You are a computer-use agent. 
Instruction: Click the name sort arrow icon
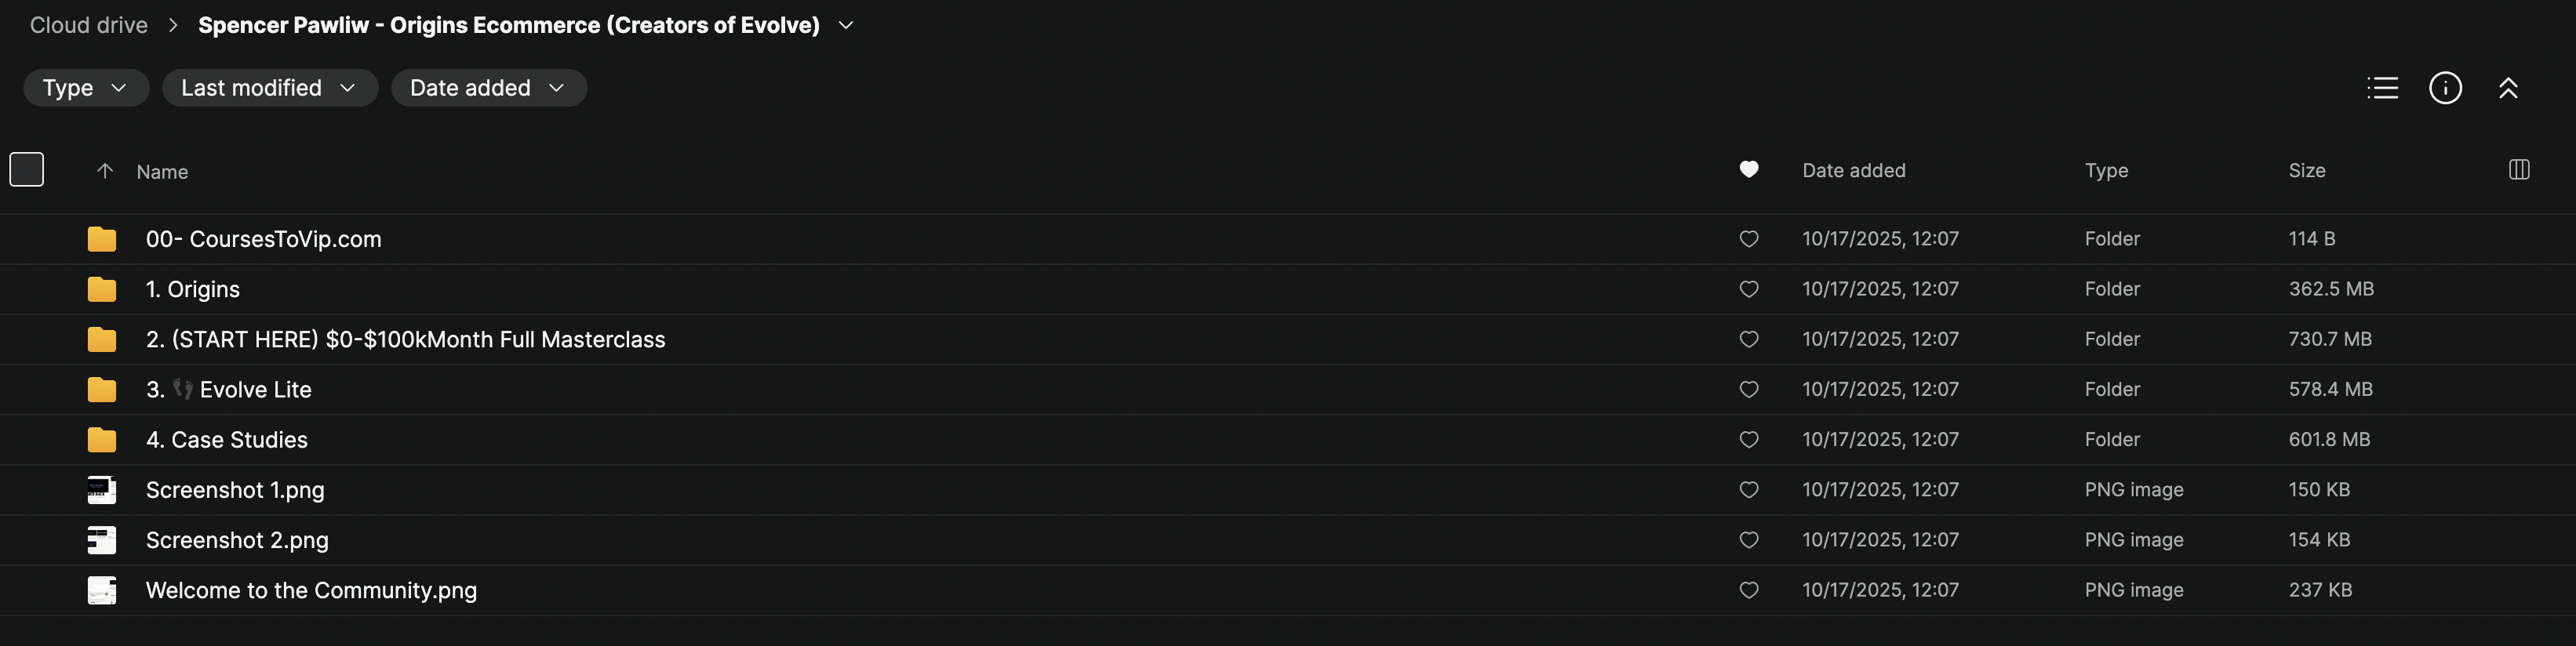(x=104, y=171)
